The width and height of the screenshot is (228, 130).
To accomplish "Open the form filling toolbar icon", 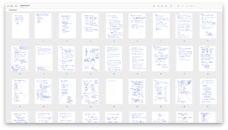I will point(187,6).
